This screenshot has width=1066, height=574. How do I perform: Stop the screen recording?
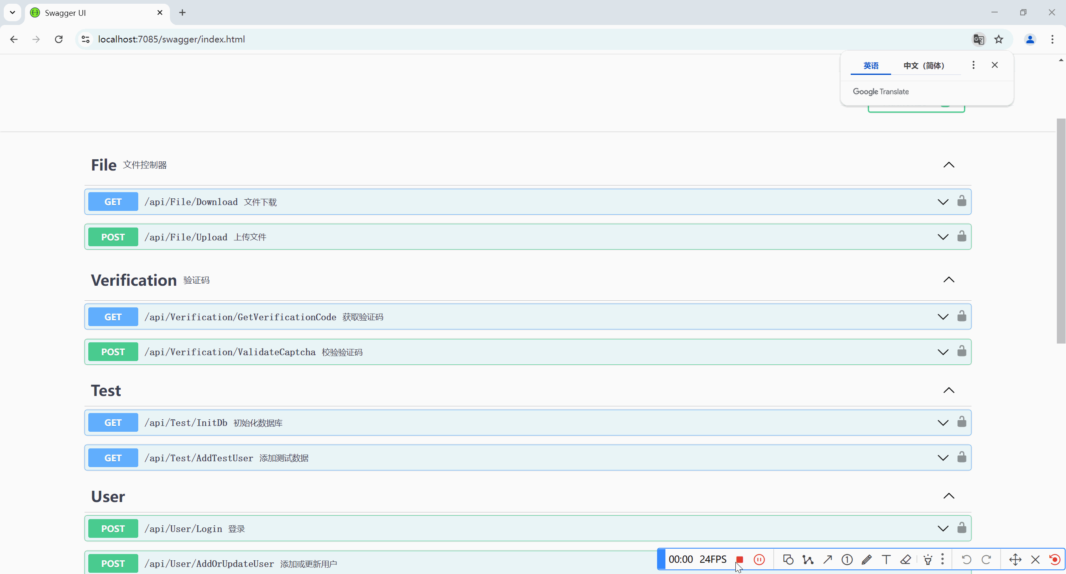[x=740, y=559]
